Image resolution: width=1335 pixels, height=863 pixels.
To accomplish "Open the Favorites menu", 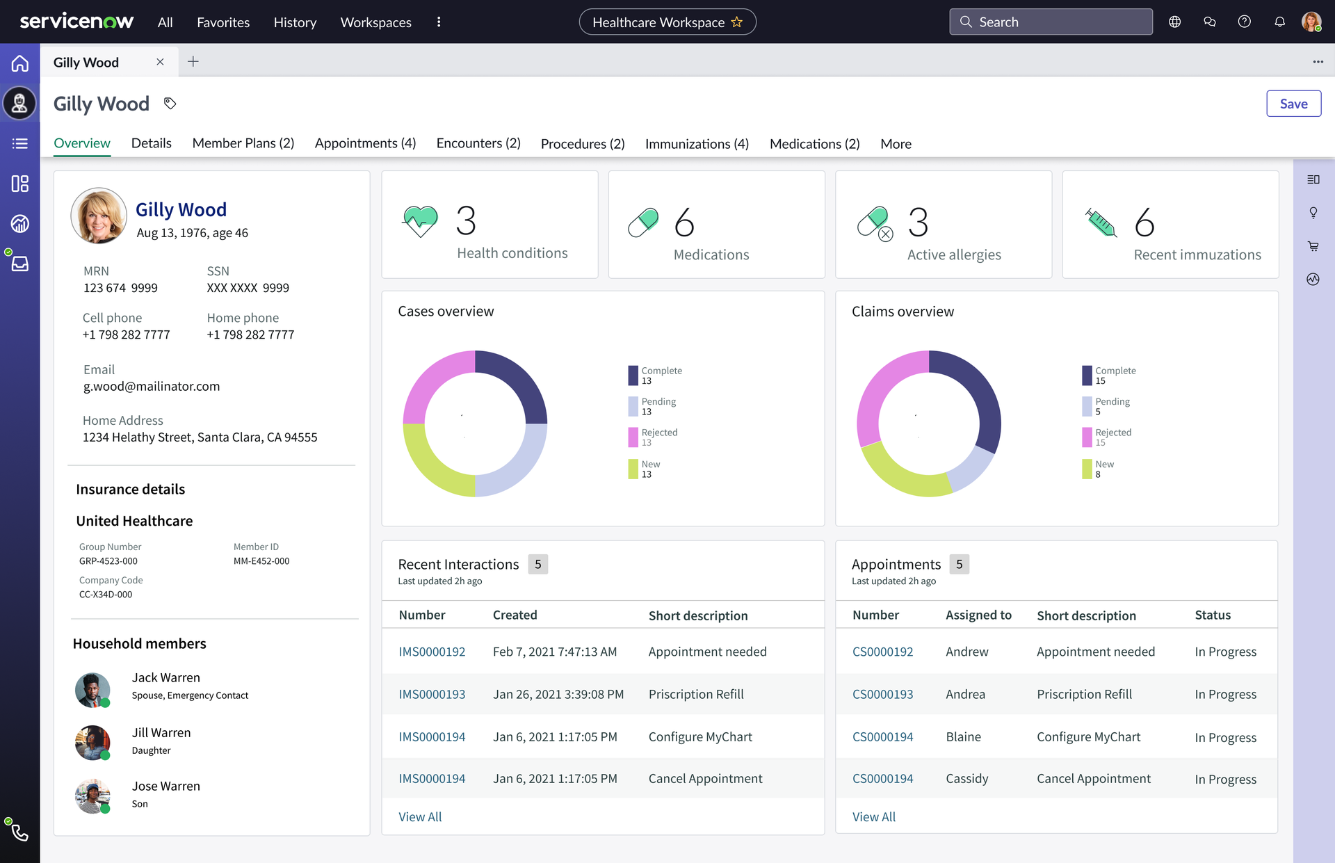I will click(223, 22).
